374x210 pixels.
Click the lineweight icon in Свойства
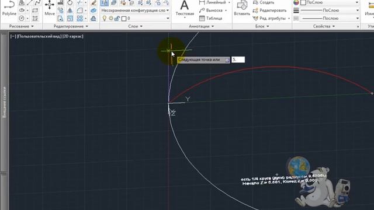(296, 10)
